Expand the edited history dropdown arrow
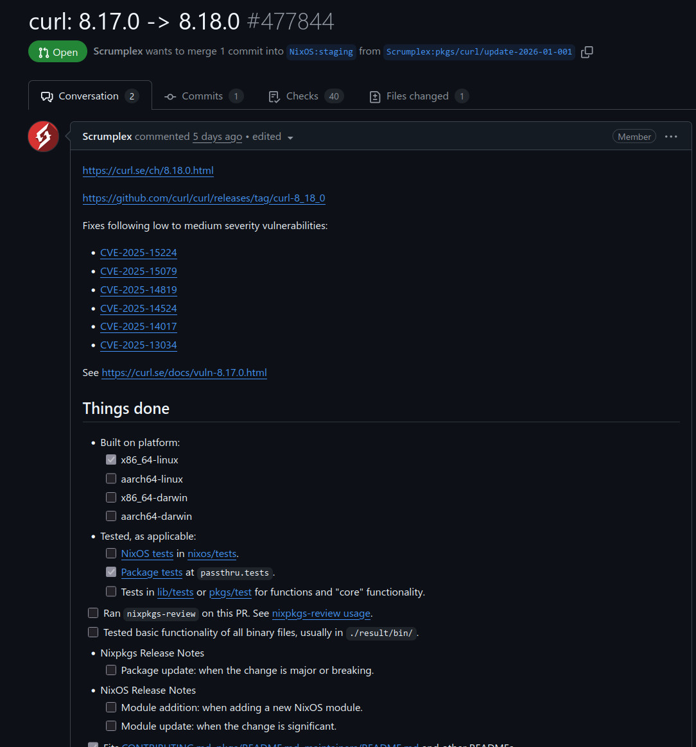The image size is (696, 747). click(290, 138)
